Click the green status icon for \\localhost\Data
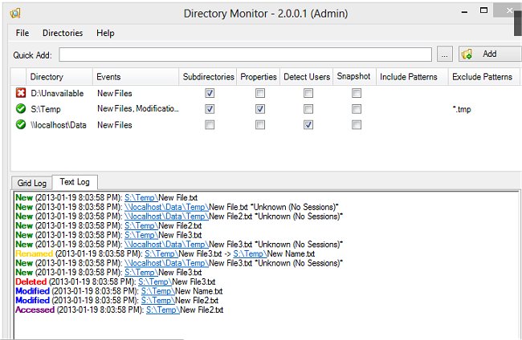 [x=20, y=124]
